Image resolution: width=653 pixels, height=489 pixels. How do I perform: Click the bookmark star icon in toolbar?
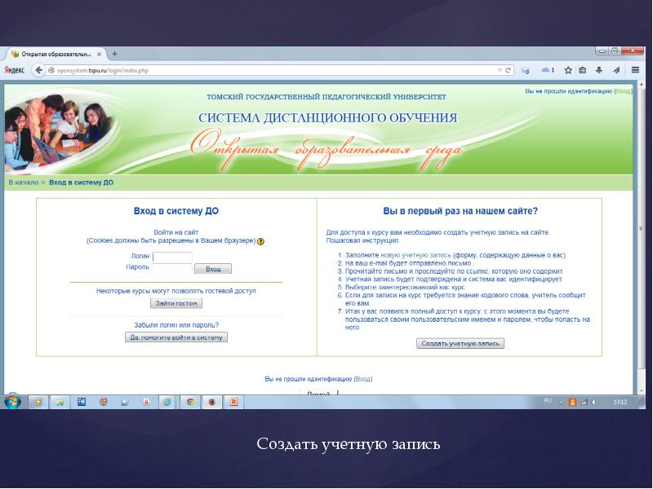[568, 70]
